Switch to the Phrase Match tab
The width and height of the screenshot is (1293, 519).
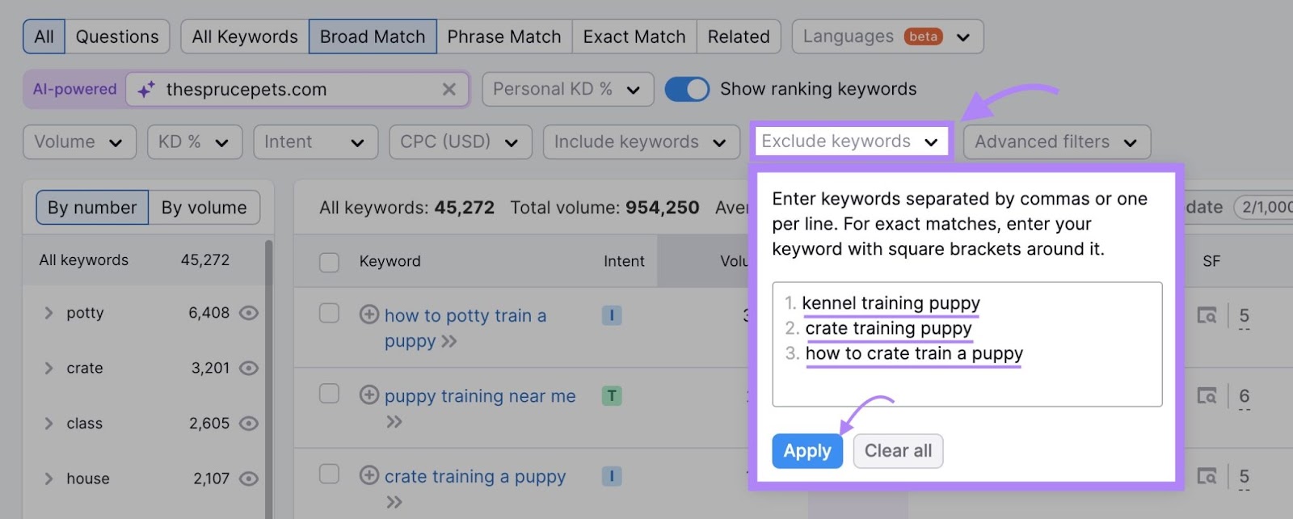tap(504, 37)
